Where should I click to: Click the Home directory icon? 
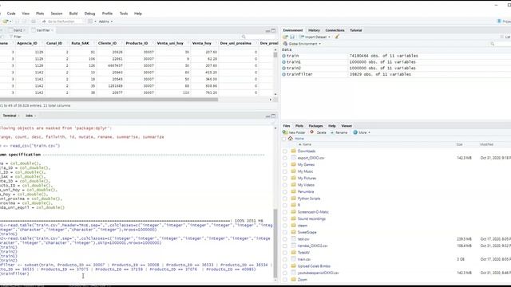coord(291,139)
